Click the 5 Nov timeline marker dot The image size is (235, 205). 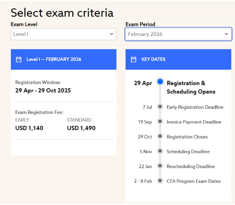click(x=160, y=151)
